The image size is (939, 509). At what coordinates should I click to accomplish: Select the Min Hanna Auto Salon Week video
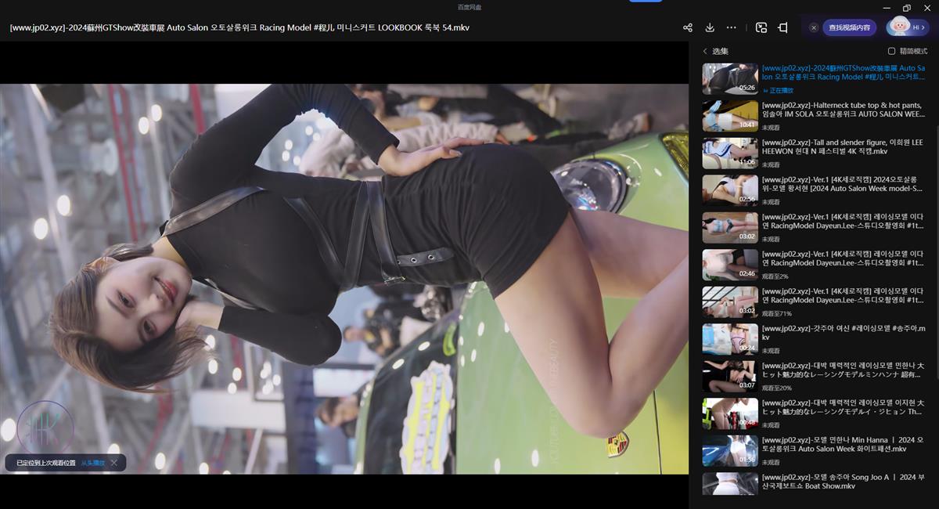pyautogui.click(x=844, y=444)
